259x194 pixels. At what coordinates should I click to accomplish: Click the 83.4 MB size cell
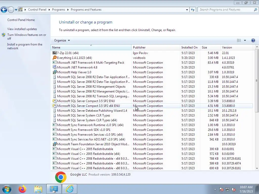coord(213,63)
